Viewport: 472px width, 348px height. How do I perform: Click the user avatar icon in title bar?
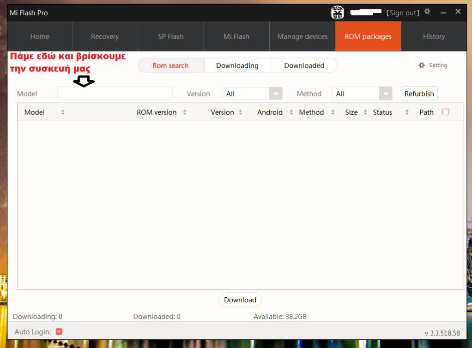(338, 13)
